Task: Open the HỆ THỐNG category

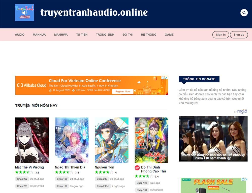Action: [x=149, y=35]
